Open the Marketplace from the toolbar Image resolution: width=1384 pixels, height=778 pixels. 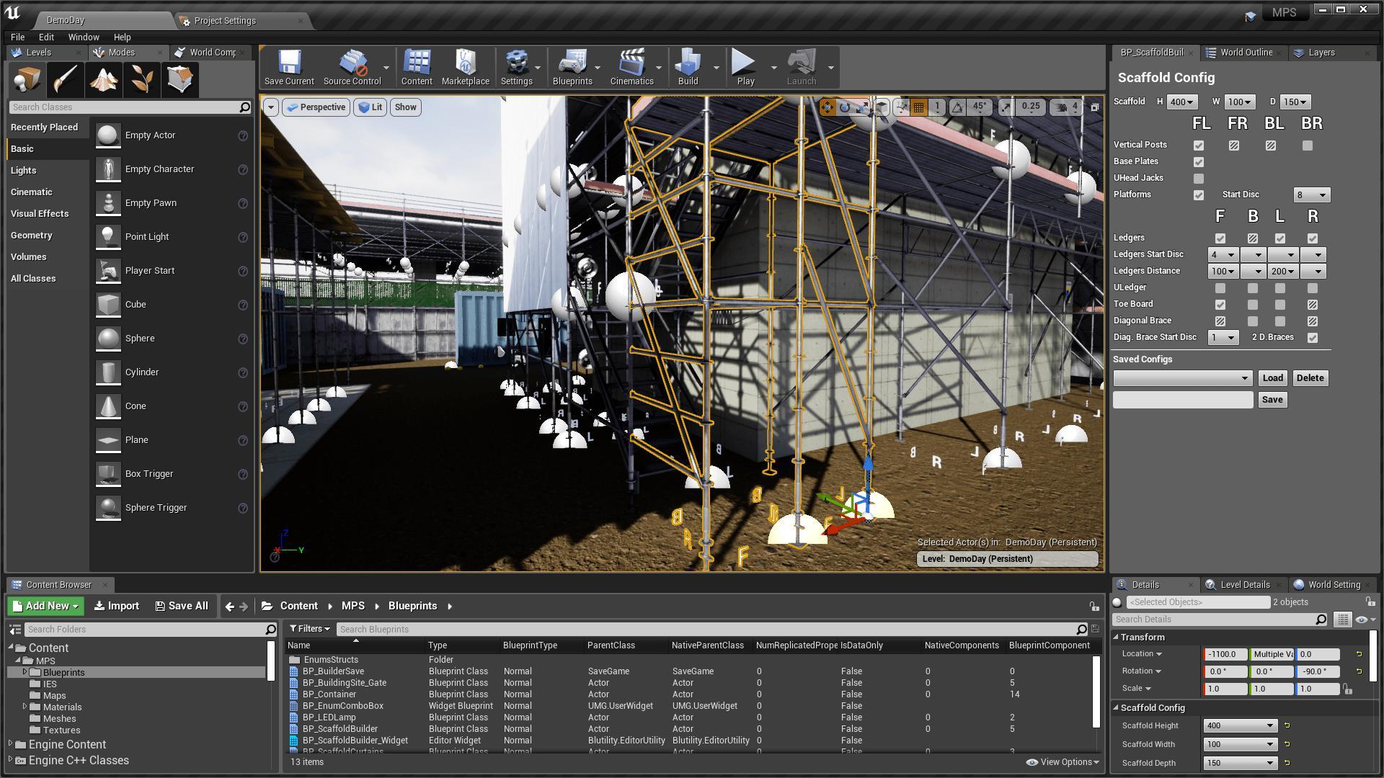click(465, 67)
